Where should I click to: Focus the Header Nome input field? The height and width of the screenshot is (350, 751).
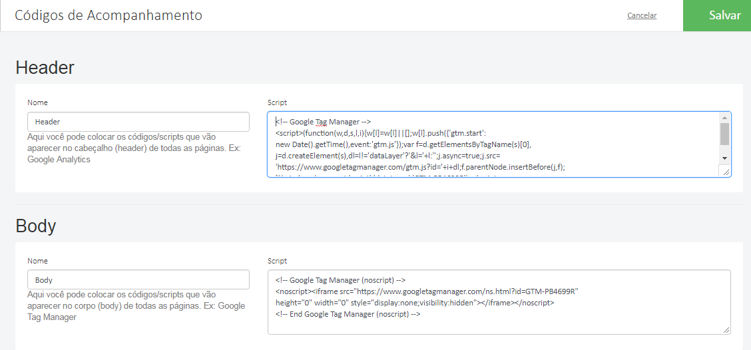138,122
